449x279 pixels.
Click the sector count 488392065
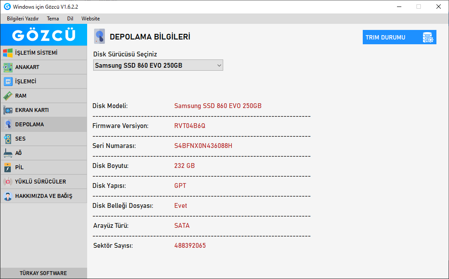click(190, 246)
